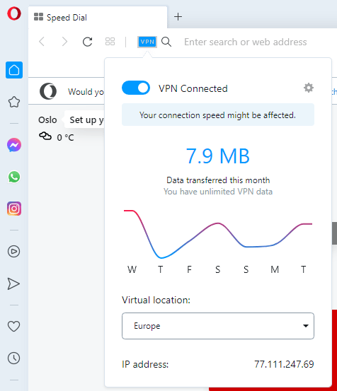Click the 'Virtual location:' label
The image size is (337, 391).
tap(156, 300)
